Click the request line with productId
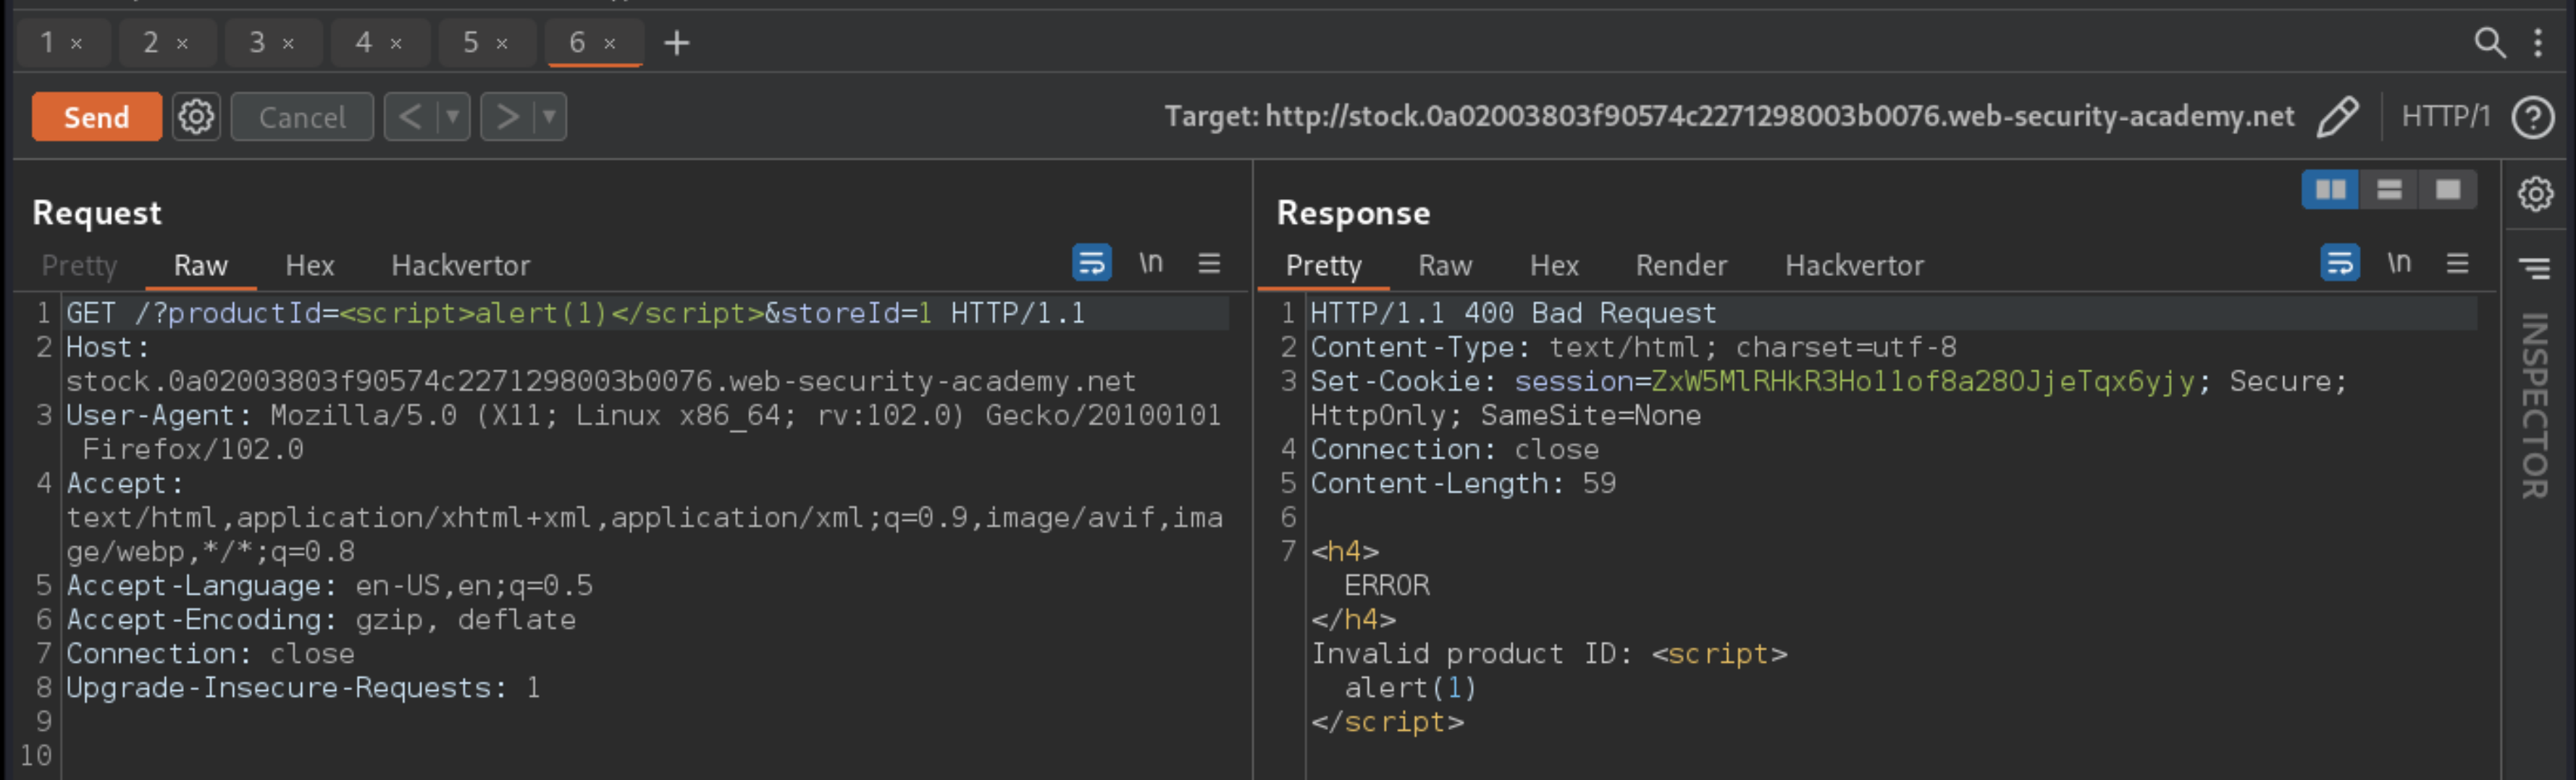 pyautogui.click(x=575, y=313)
